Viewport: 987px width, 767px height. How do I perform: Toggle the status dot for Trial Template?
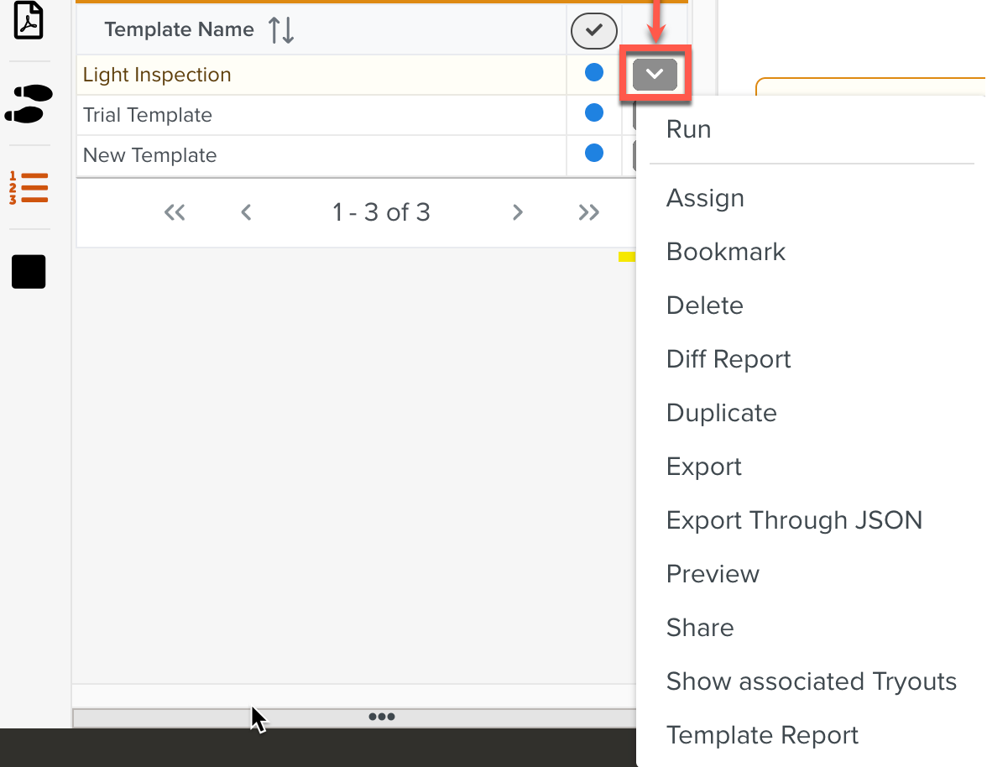point(594,112)
